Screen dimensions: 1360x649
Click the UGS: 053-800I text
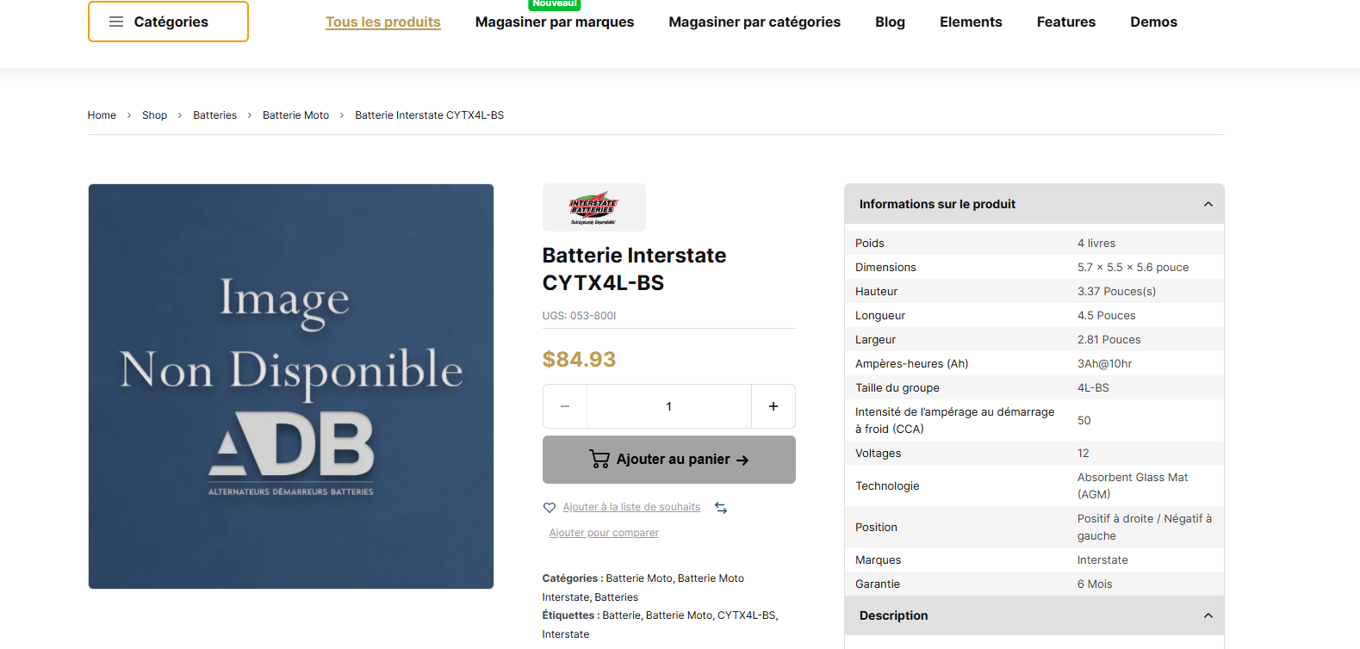click(580, 316)
